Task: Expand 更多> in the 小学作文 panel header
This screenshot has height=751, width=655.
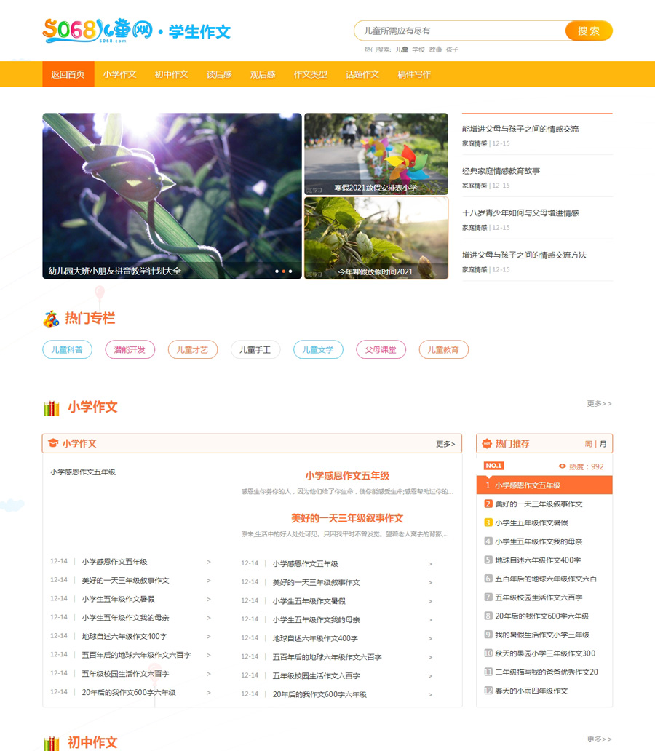Action: coord(445,444)
